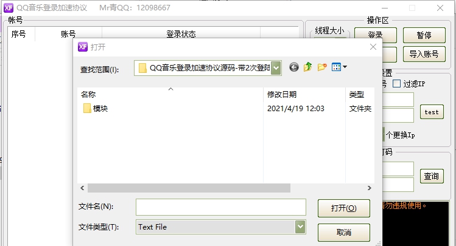Viewport: 456px width, 246px height.
Task: Go up one folder level
Action: point(307,67)
